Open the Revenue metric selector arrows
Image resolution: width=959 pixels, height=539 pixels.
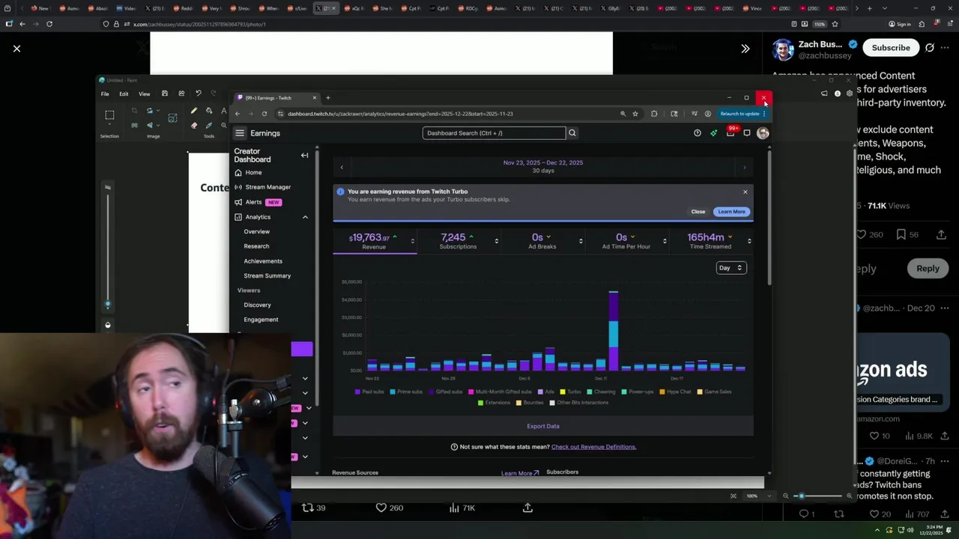(413, 241)
